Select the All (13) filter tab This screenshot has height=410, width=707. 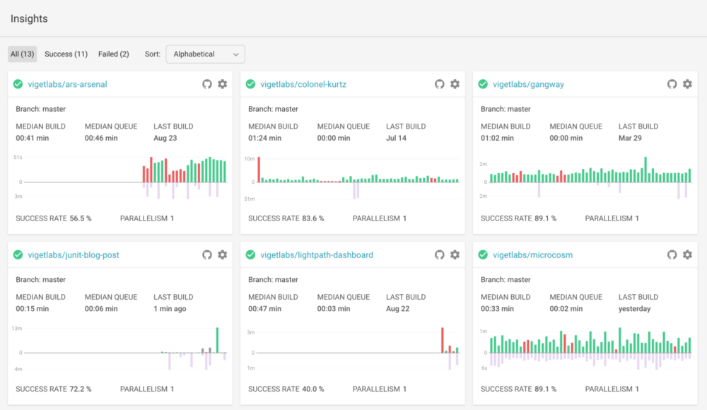coord(23,54)
